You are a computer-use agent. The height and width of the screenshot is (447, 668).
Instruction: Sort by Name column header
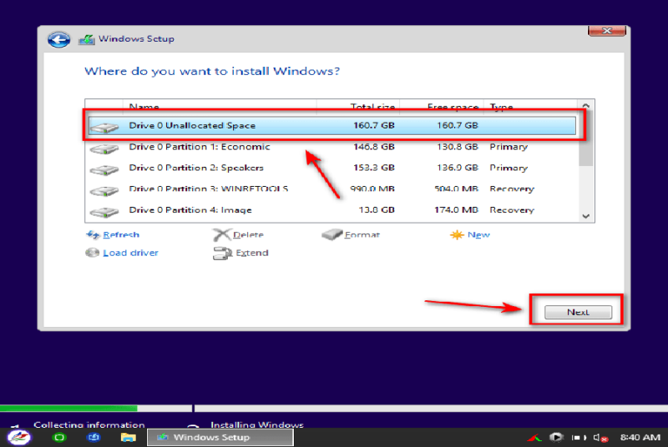click(220, 106)
